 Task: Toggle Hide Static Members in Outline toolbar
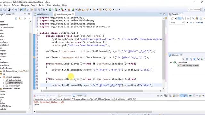[x=198, y=59]
